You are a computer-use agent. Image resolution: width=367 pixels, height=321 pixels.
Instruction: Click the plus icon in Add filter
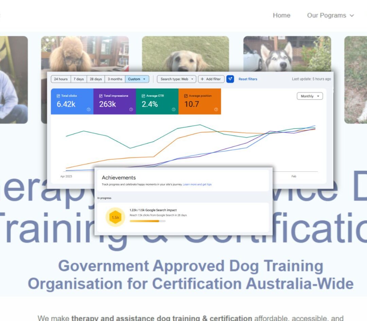202,79
